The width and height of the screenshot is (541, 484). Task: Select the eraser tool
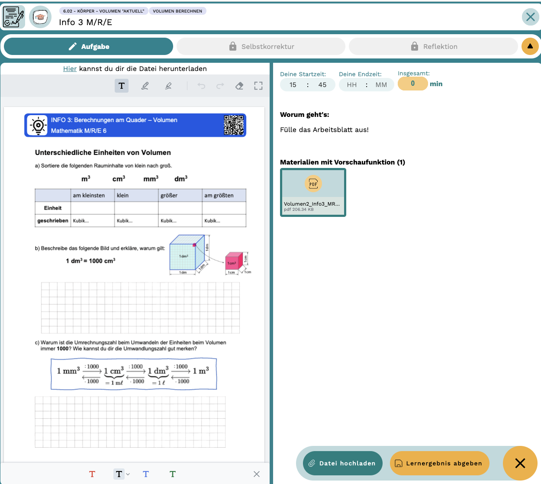(239, 86)
